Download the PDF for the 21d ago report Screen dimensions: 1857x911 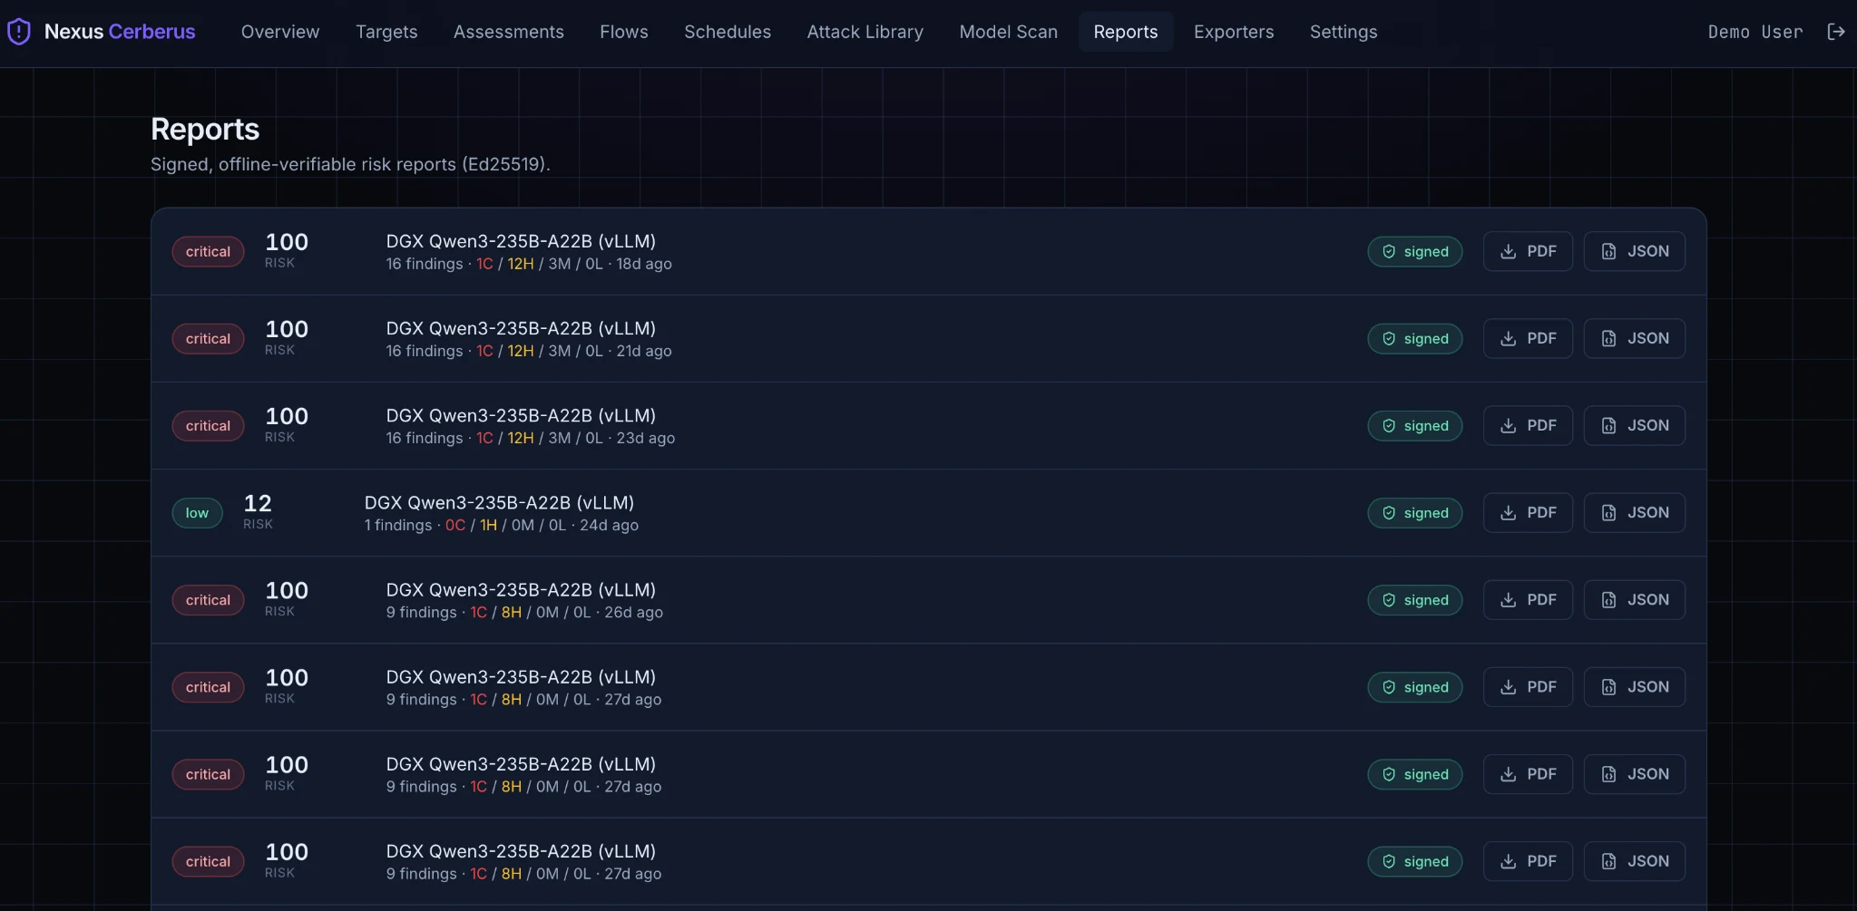pos(1528,338)
